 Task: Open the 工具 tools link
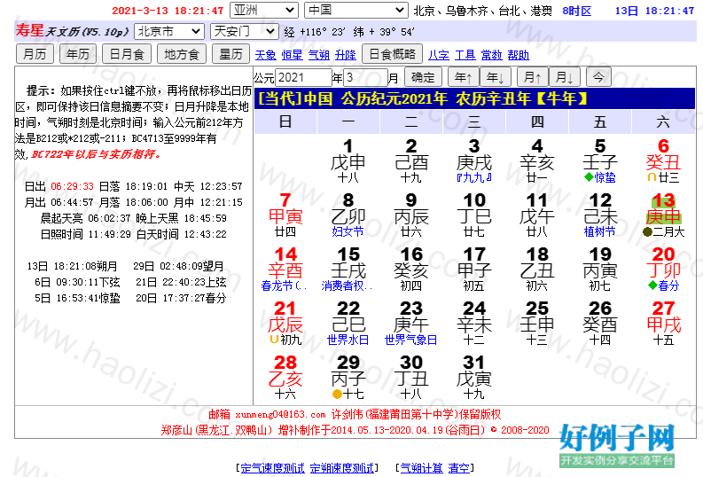coord(465,55)
